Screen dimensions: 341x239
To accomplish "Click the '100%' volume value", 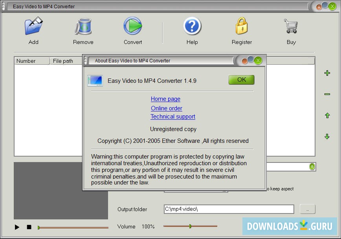I will pyautogui.click(x=148, y=226).
